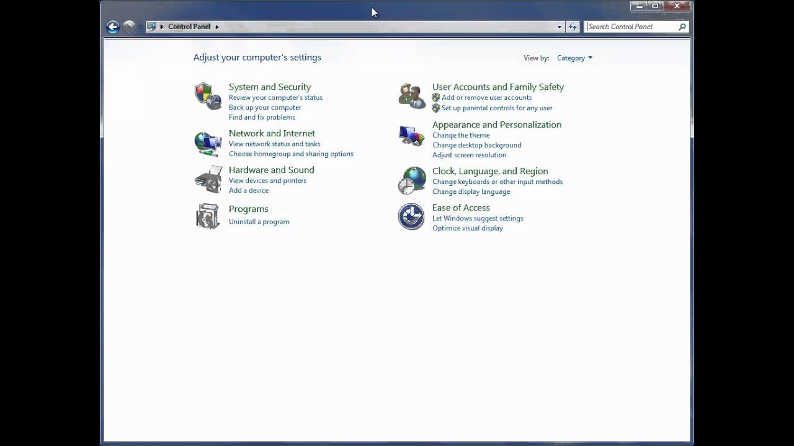Open the Hardware and Sound heading
The height and width of the screenshot is (446, 794).
coord(271,170)
